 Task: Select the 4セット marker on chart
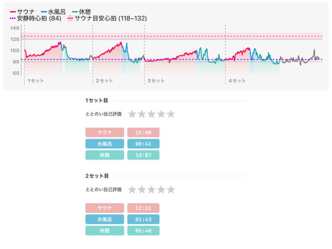pos(237,81)
